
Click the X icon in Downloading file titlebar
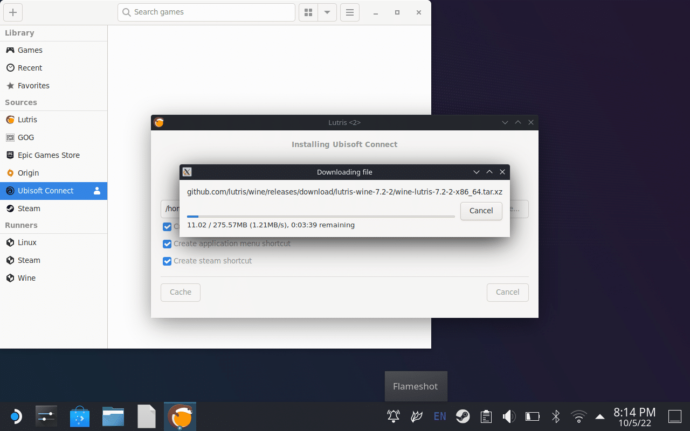187,172
